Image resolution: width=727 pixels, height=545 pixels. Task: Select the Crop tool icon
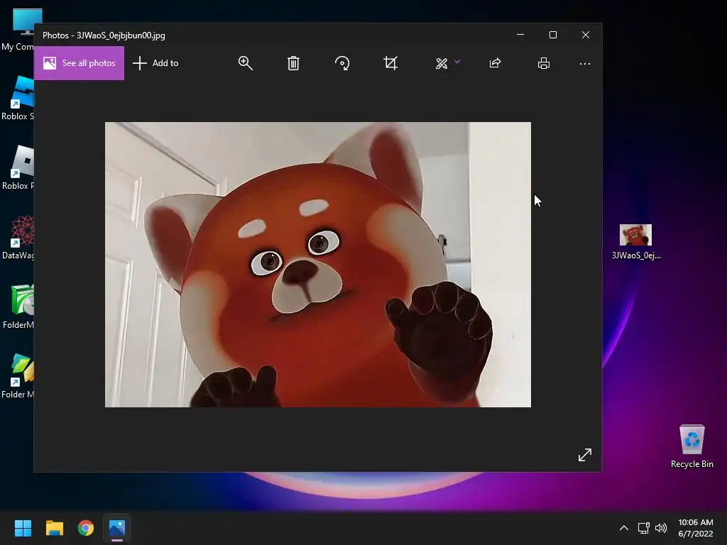point(390,63)
